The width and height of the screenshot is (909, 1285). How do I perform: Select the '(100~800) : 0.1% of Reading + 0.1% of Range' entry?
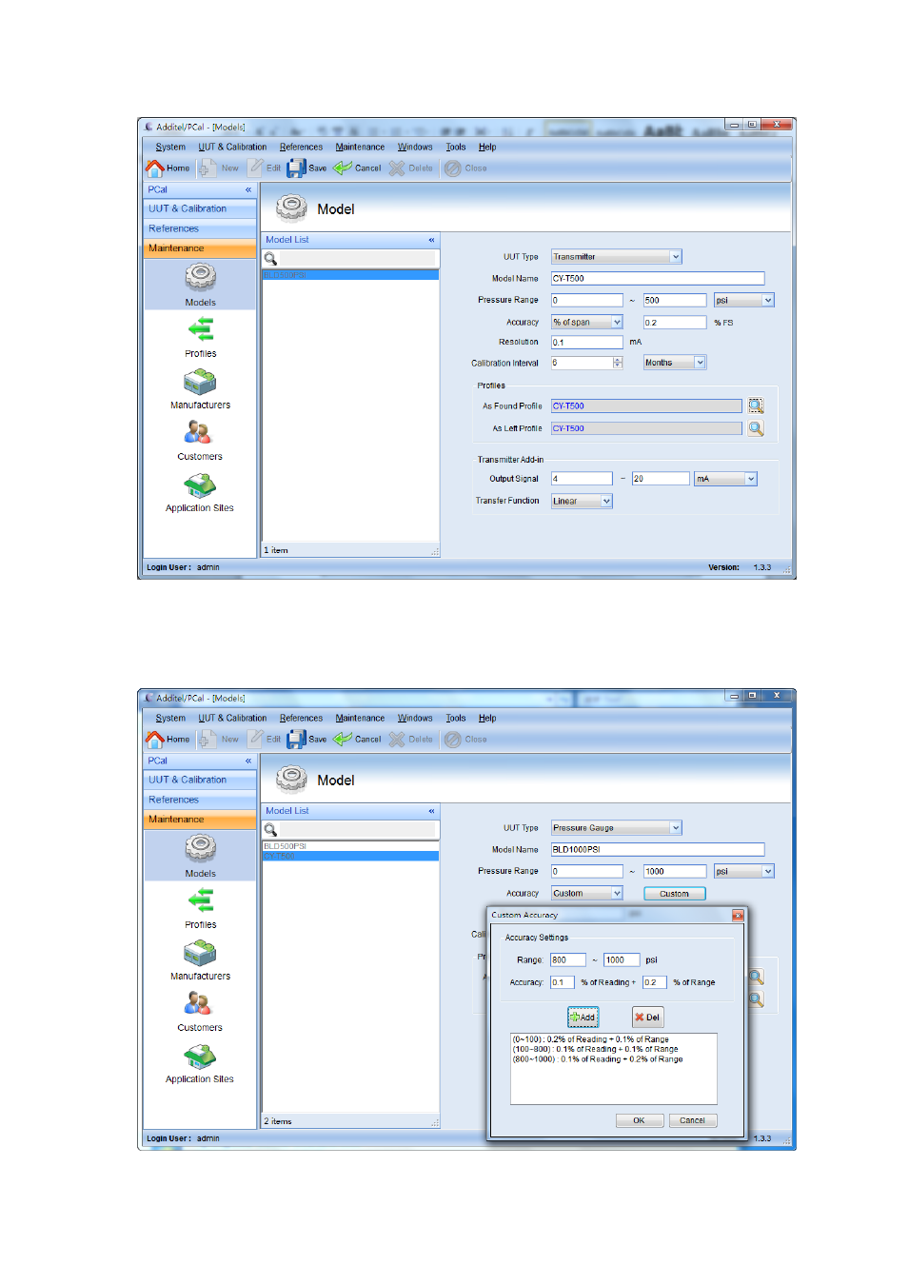[596, 1049]
